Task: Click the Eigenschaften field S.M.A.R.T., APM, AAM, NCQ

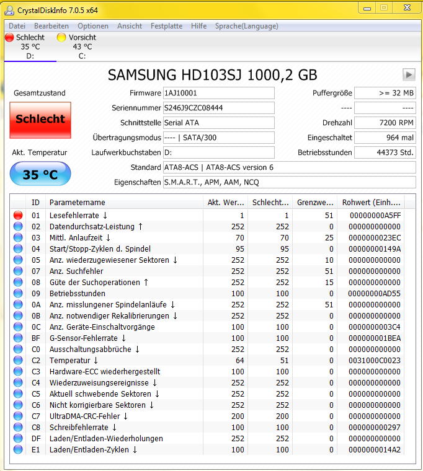Action: [x=290, y=182]
